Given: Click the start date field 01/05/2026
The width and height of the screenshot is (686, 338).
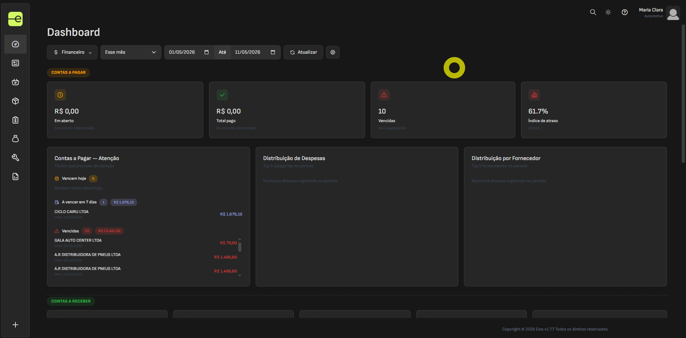Looking at the screenshot, I should tap(189, 52).
